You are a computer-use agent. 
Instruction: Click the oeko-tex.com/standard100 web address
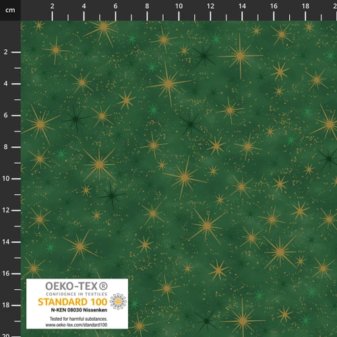(76, 325)
